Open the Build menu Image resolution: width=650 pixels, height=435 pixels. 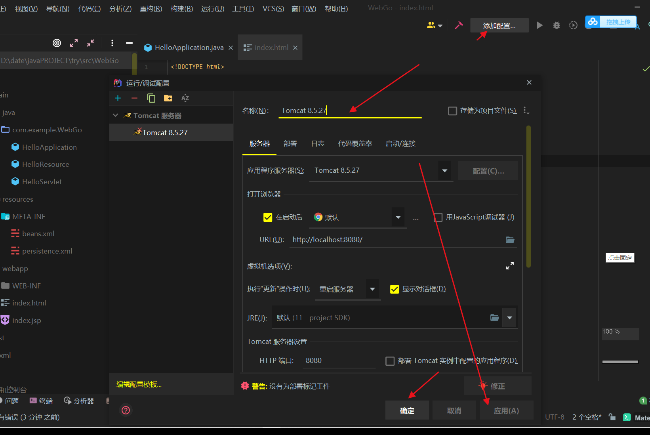[x=181, y=8]
